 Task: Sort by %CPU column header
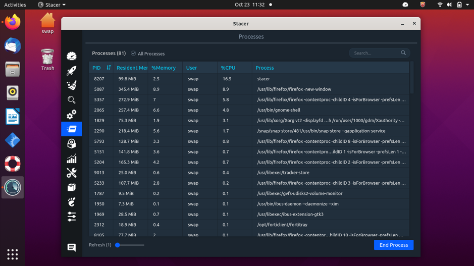228,68
